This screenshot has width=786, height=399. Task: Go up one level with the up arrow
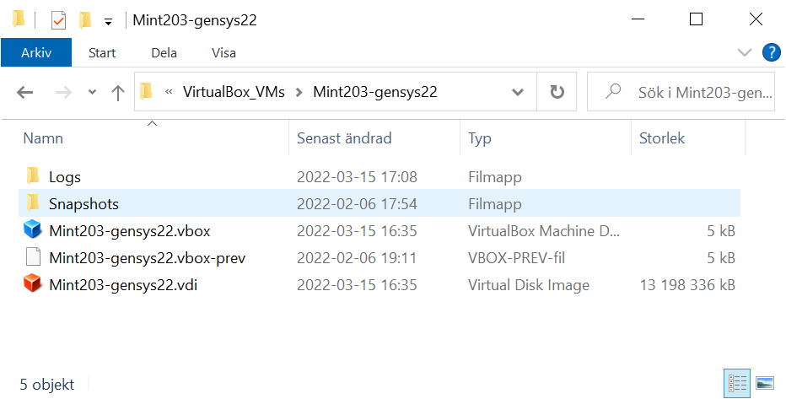118,92
